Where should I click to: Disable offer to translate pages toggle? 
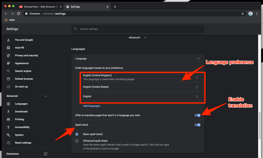pyautogui.click(x=197, y=115)
